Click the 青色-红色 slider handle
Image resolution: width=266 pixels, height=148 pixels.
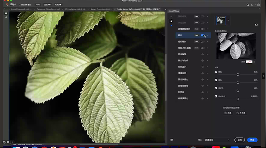click(238, 75)
